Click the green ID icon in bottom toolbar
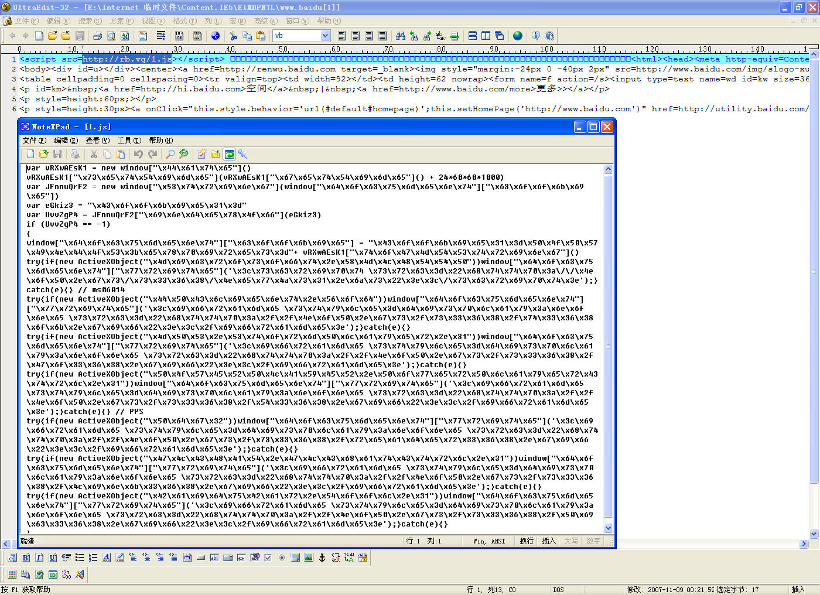The width and height of the screenshot is (820, 595). pos(53,575)
